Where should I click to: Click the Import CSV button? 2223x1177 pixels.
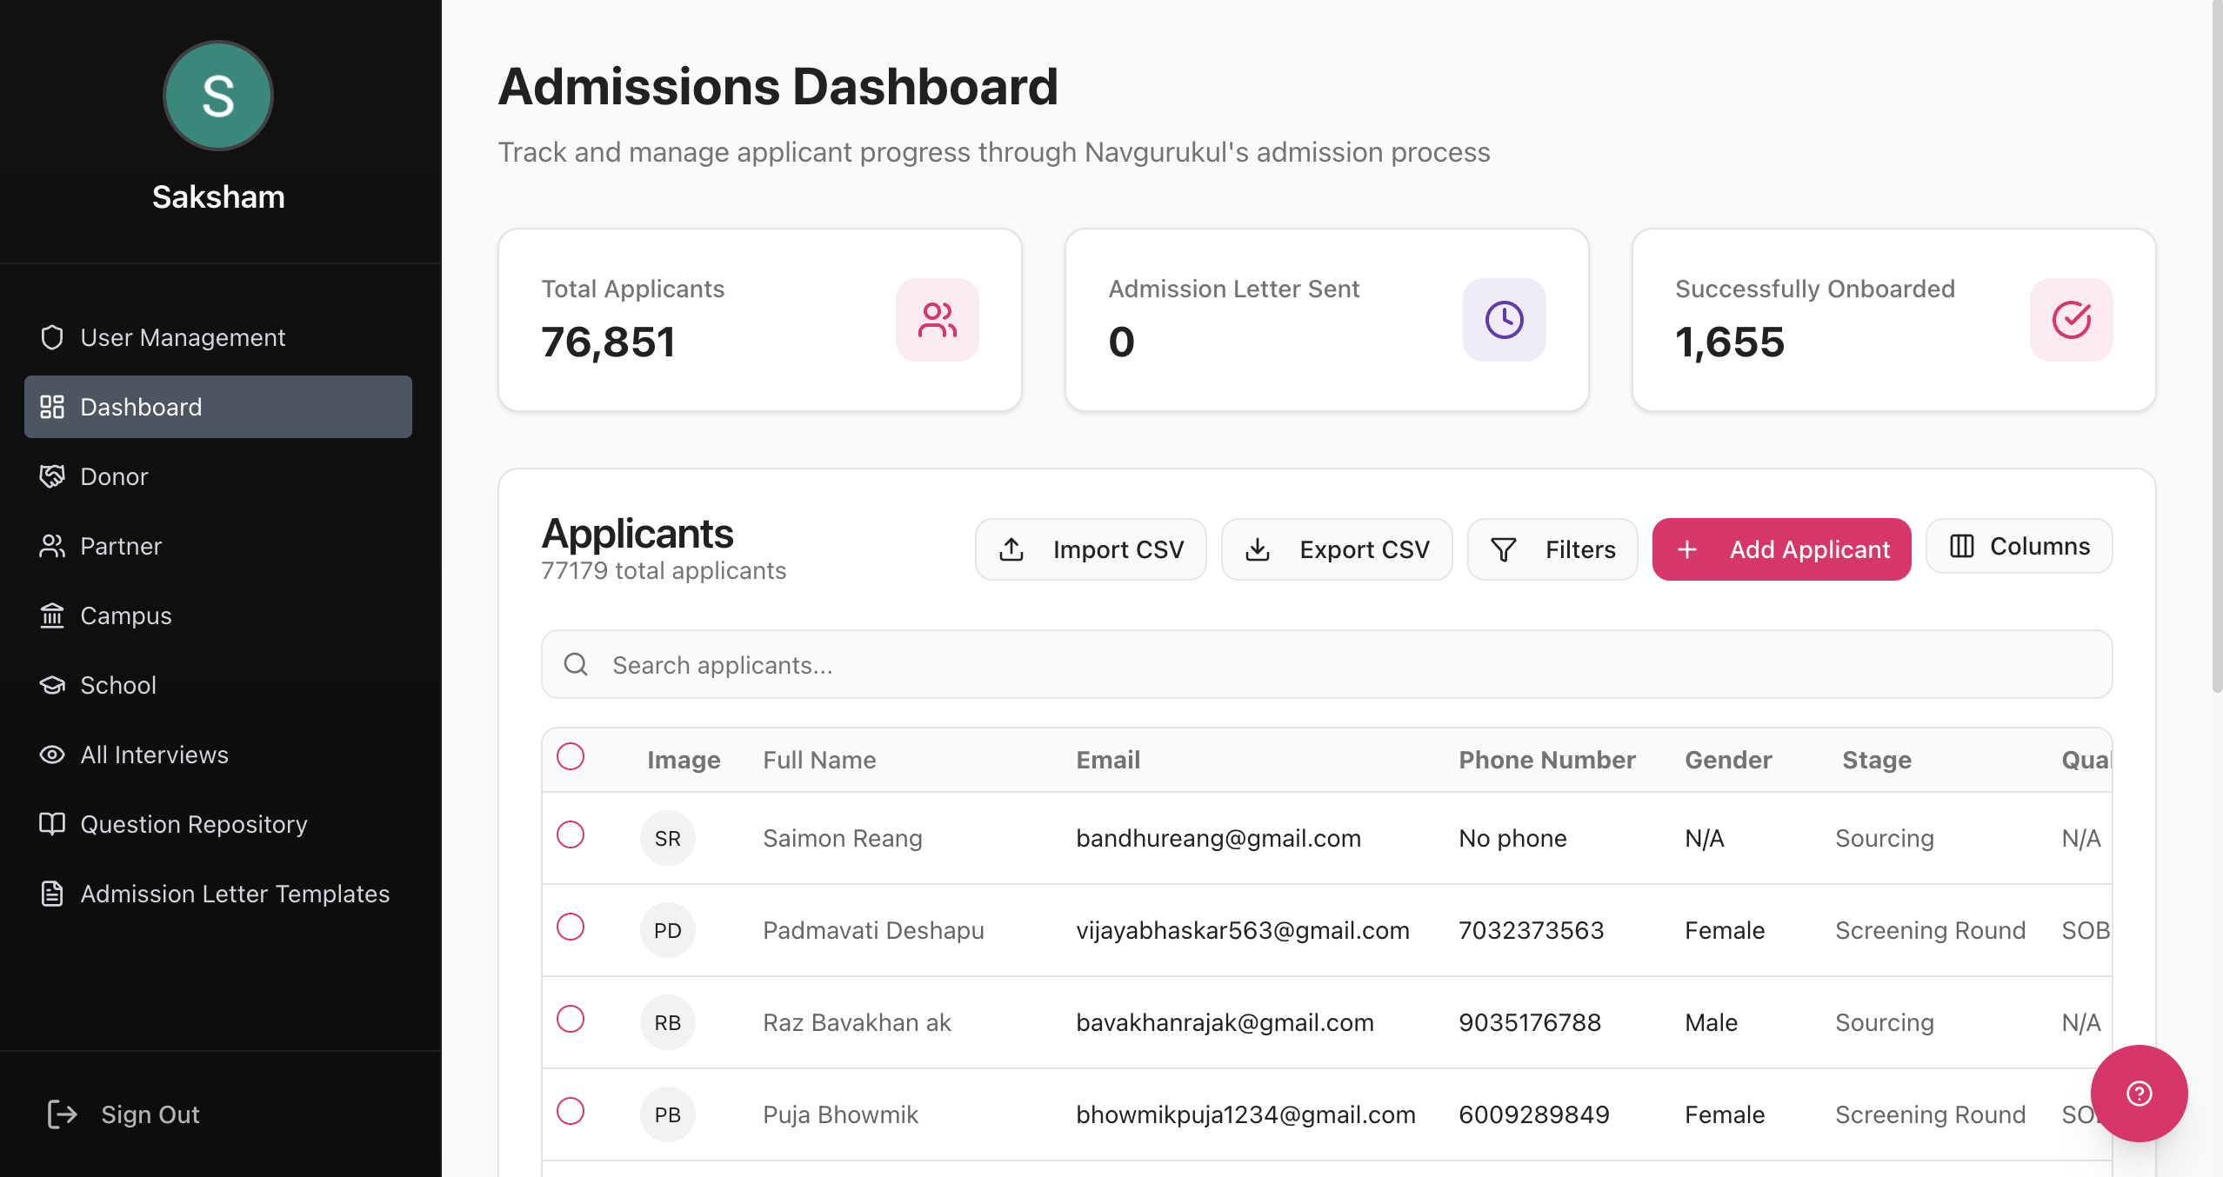[1091, 549]
